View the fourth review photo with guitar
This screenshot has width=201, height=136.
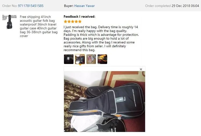click(x=102, y=59)
